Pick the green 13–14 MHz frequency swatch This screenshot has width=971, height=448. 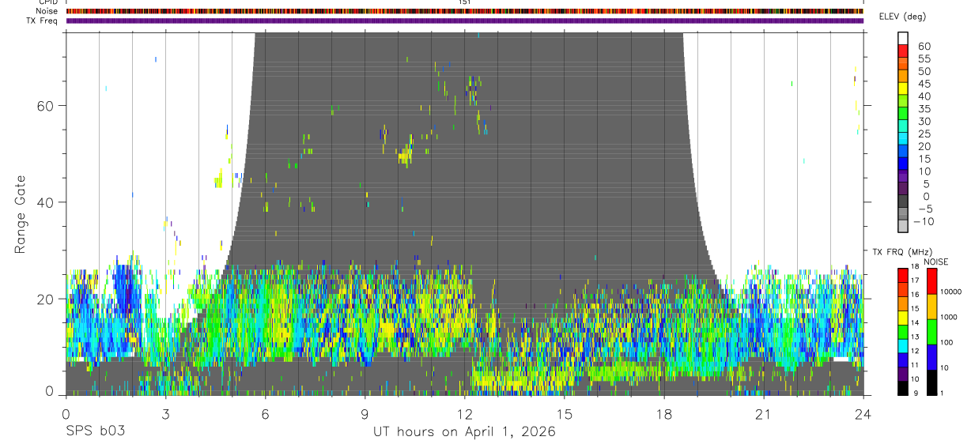(x=903, y=332)
